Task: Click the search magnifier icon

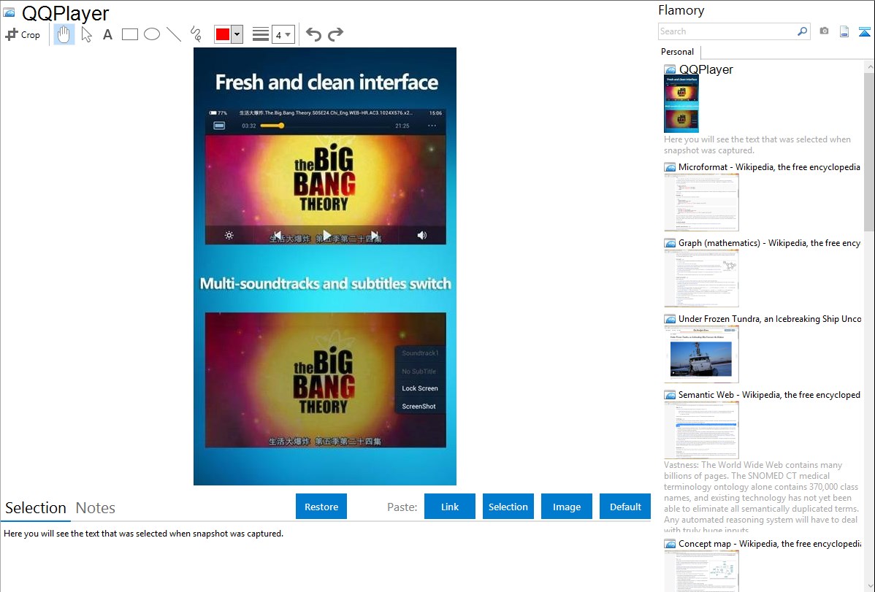Action: pyautogui.click(x=803, y=31)
